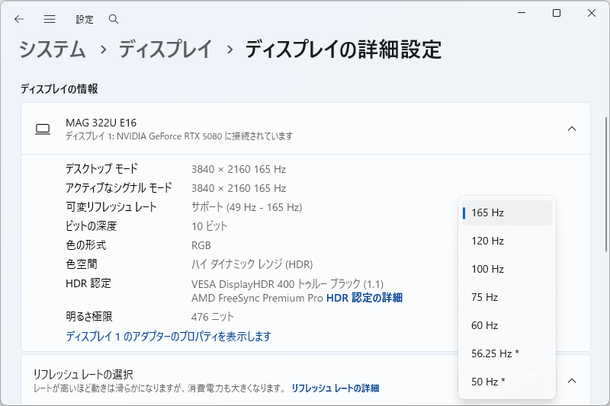
Task: Click the VESA DisplayHDR 400 certification text
Action: 287,284
